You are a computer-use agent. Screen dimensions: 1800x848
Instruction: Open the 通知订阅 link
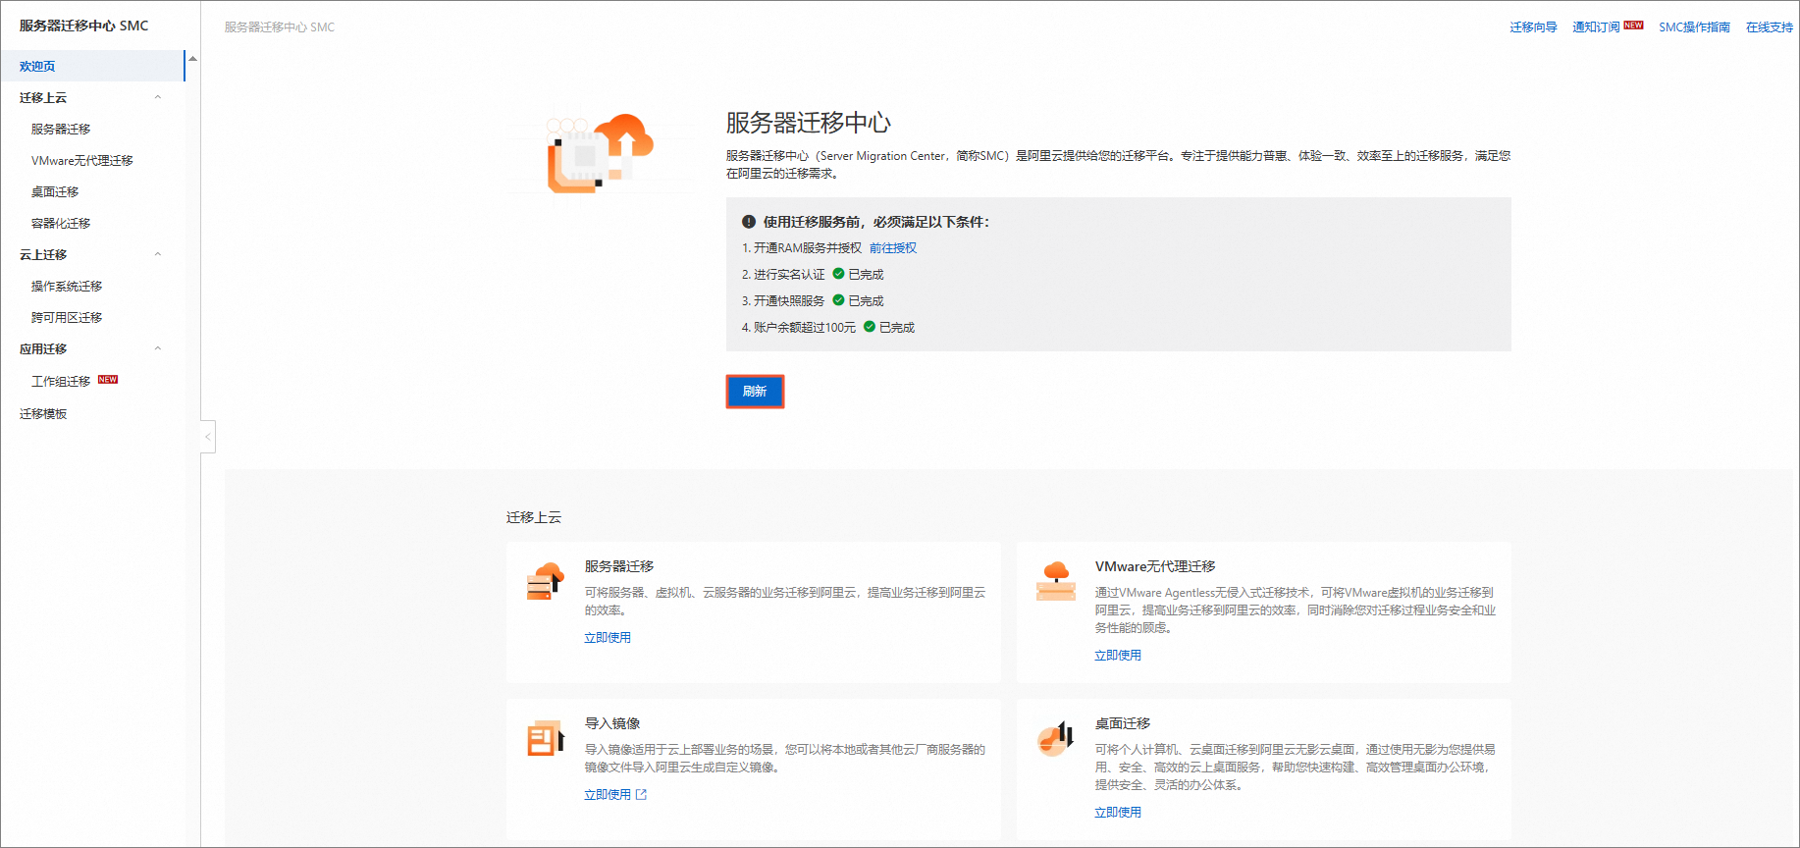pos(1596,27)
